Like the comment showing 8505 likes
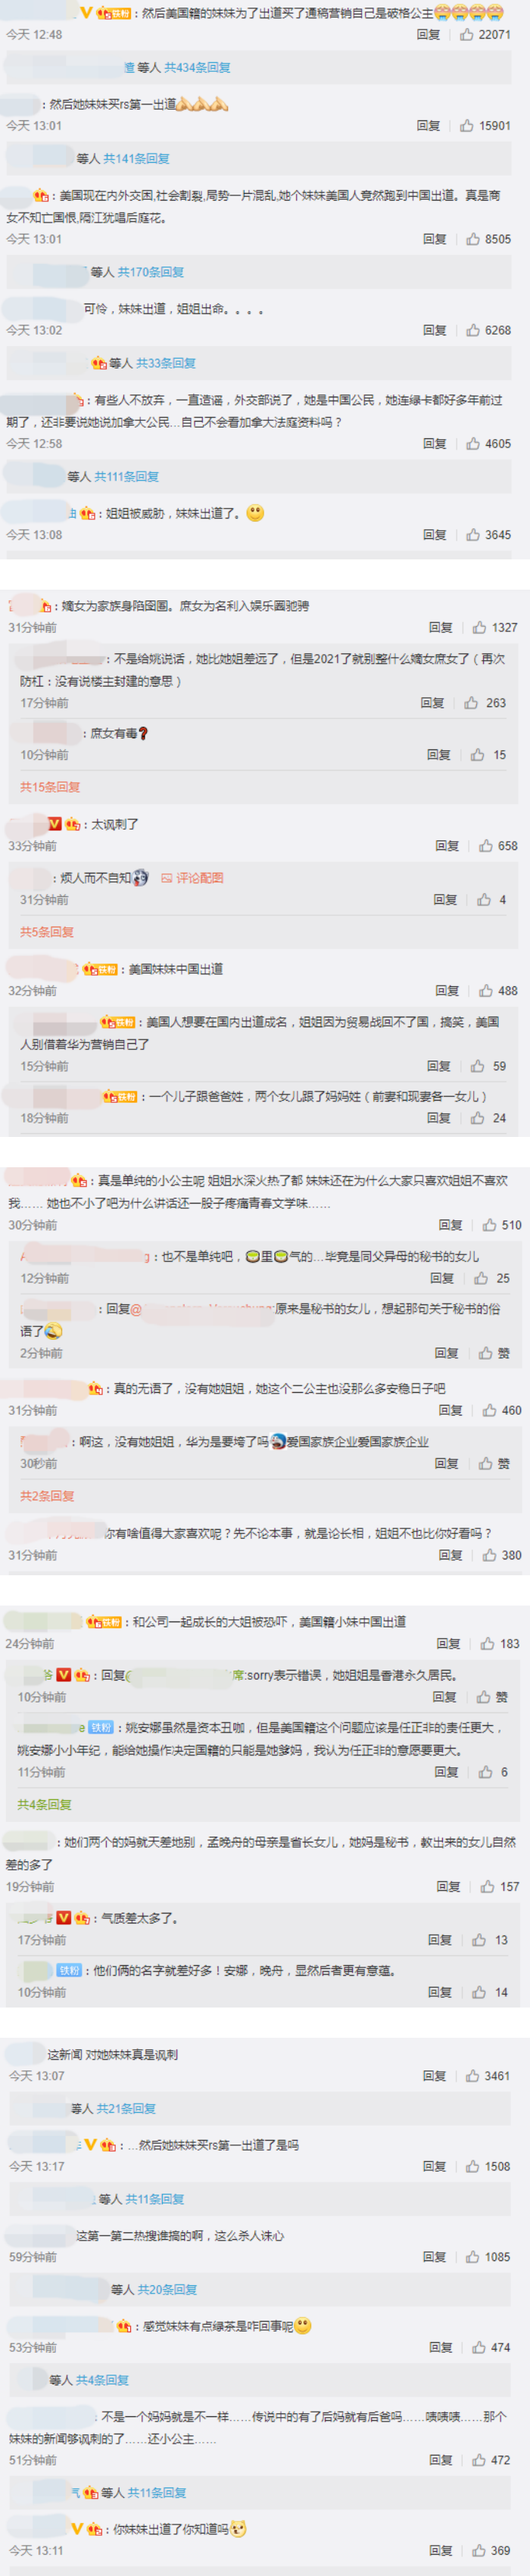 coord(473,239)
